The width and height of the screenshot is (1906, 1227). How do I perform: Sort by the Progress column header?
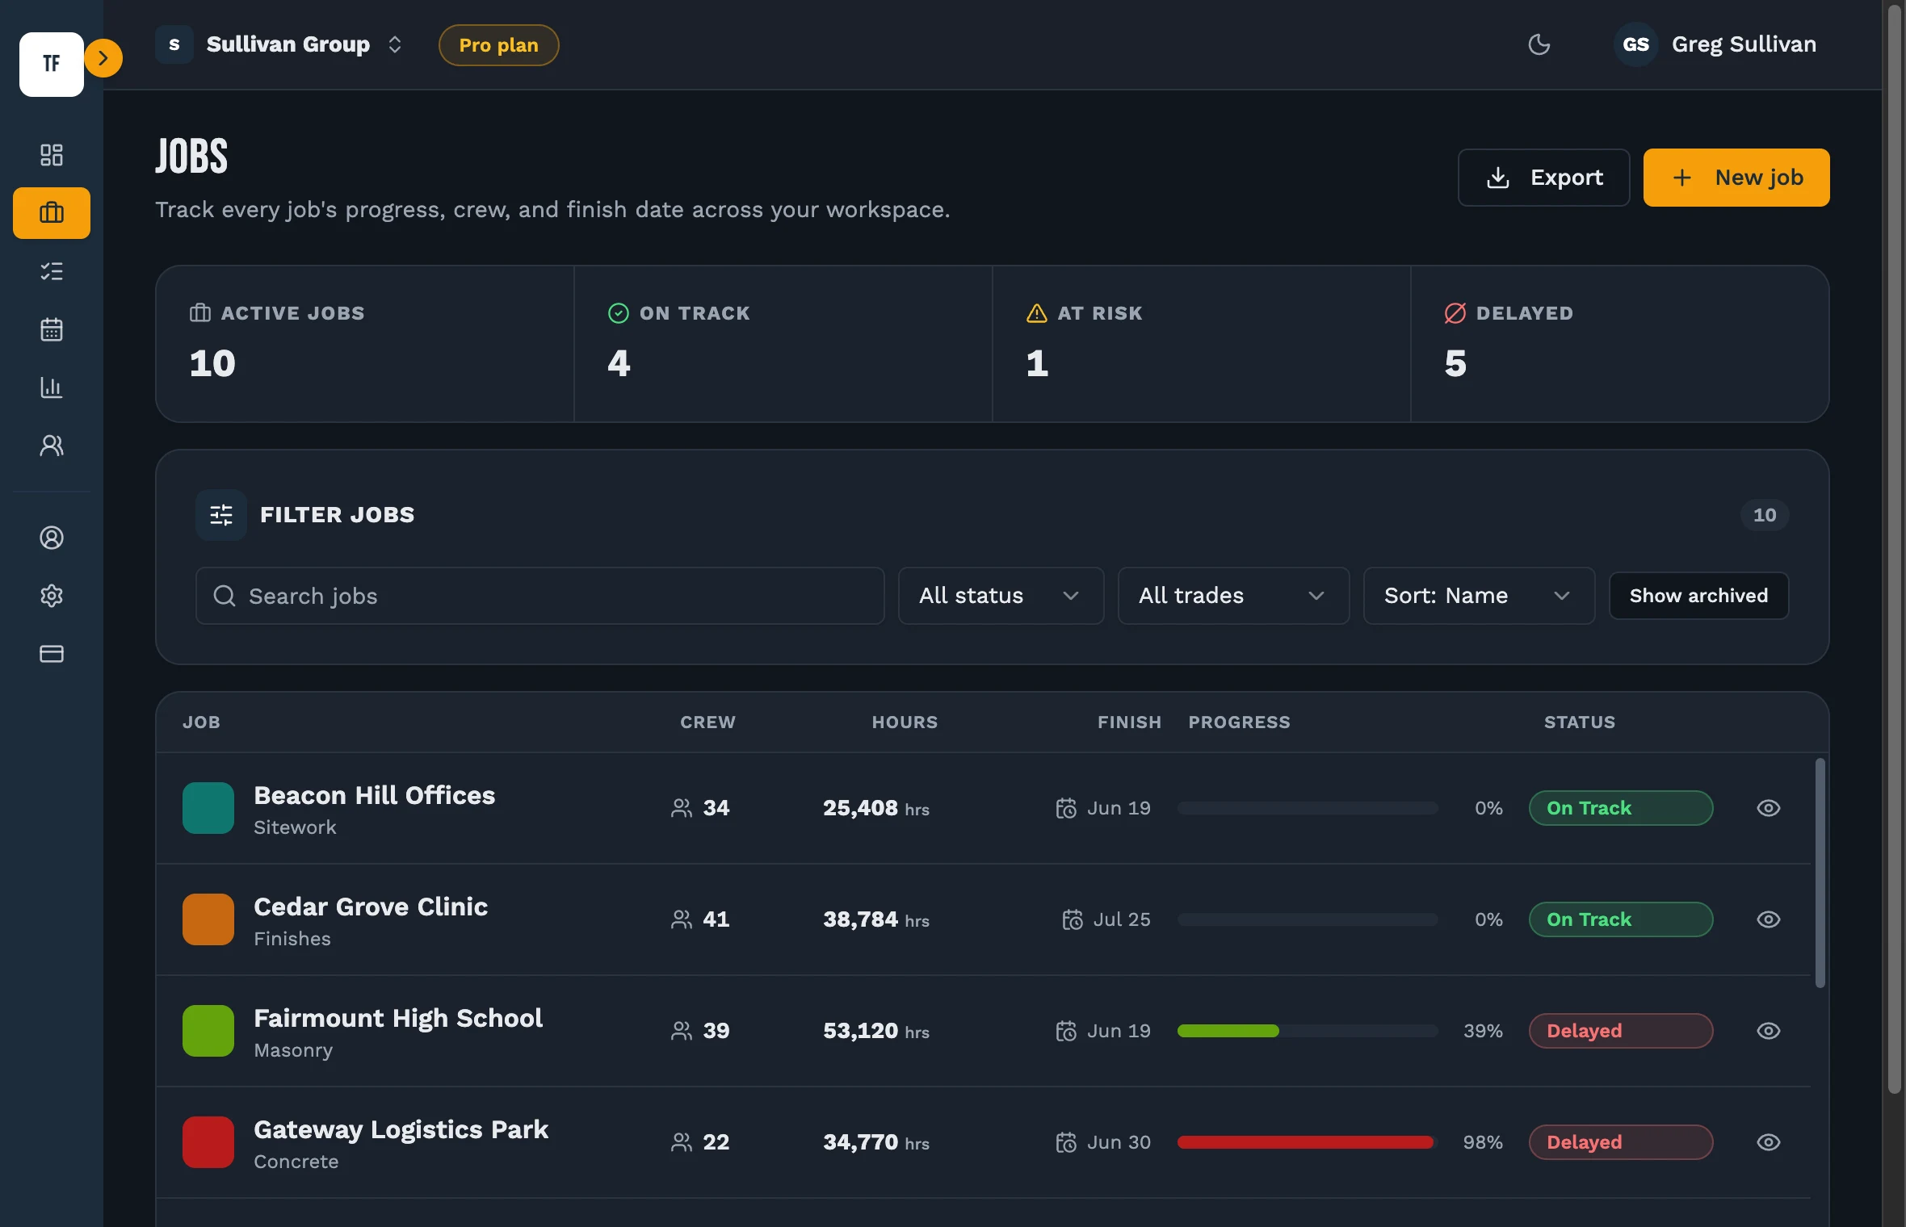1240,722
